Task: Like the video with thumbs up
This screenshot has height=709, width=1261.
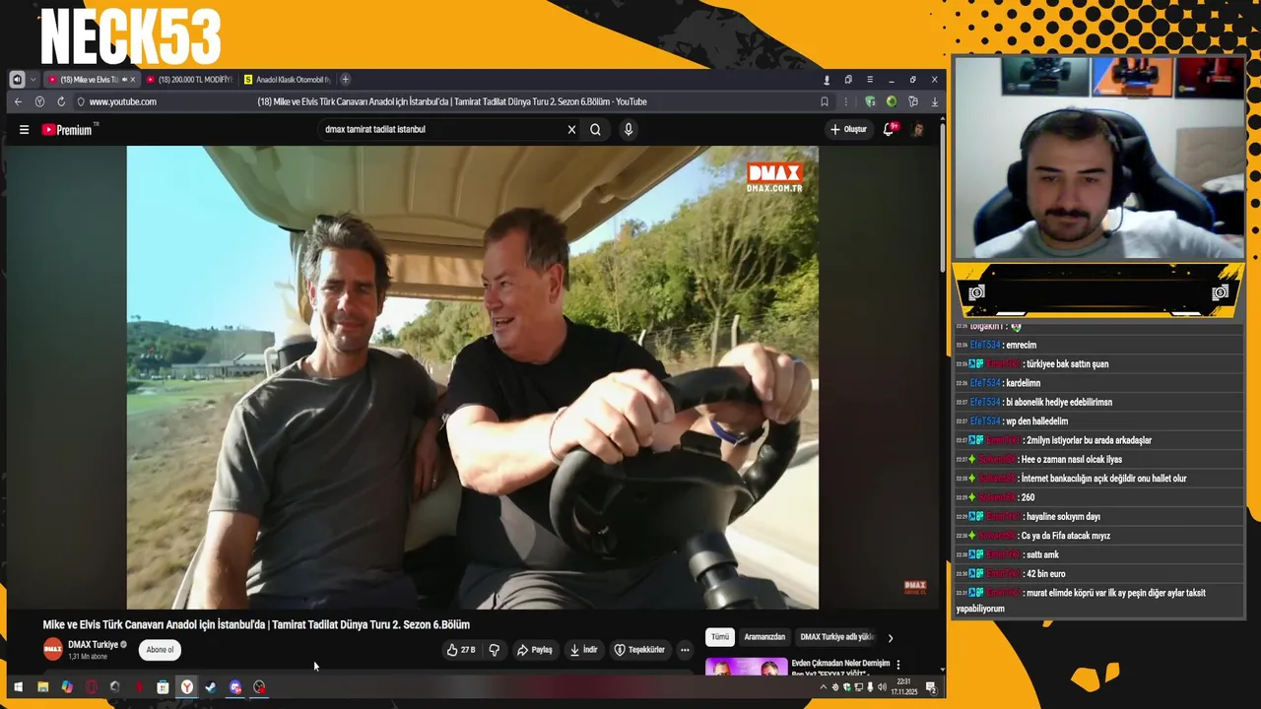Action: [461, 650]
